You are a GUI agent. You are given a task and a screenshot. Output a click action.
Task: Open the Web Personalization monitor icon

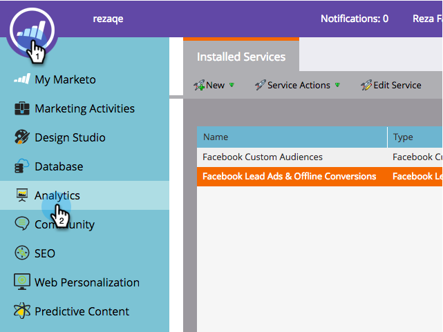pos(22,282)
